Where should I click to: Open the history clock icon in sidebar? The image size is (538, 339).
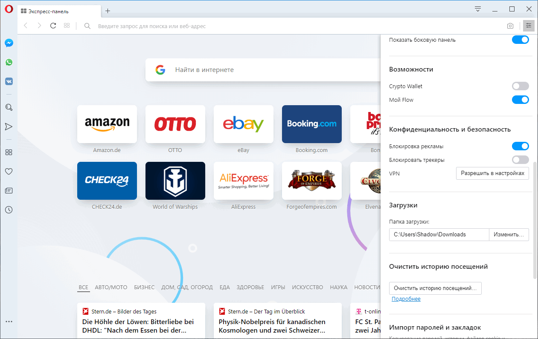coord(9,210)
